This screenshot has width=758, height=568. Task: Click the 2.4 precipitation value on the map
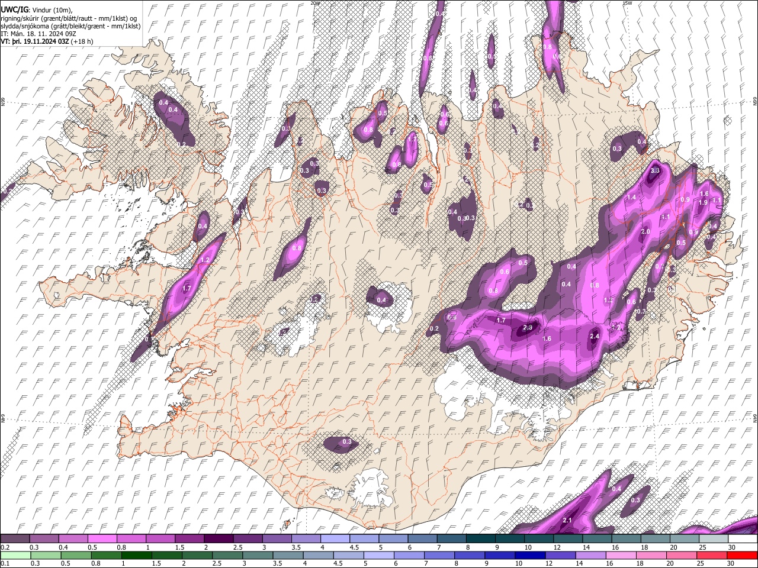[595, 337]
